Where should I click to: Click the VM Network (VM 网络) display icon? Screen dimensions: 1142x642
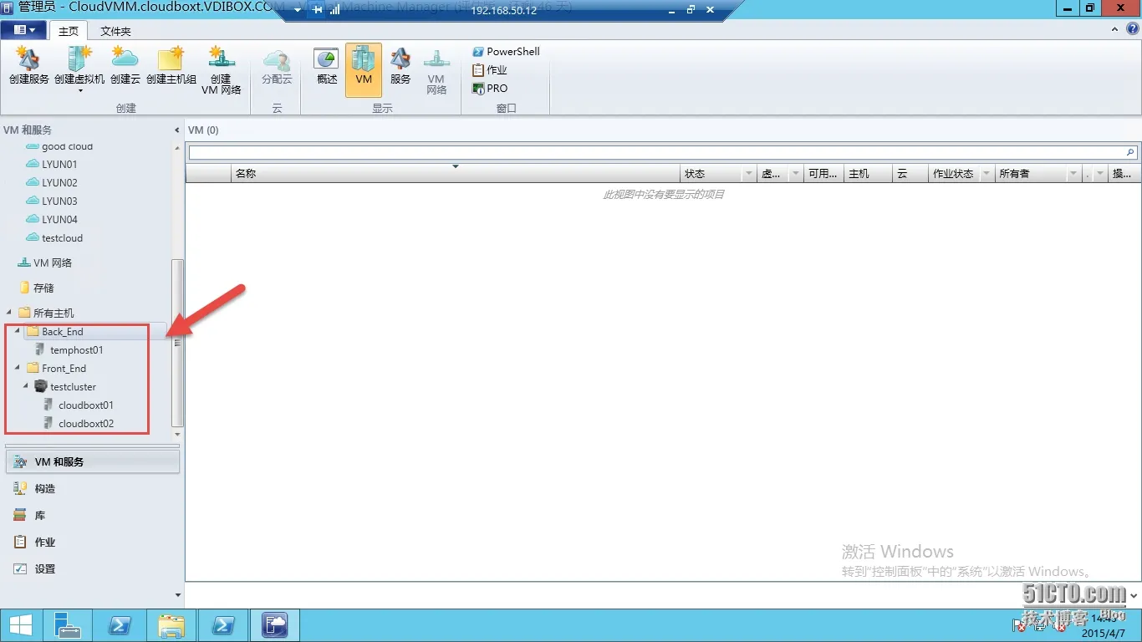click(436, 70)
